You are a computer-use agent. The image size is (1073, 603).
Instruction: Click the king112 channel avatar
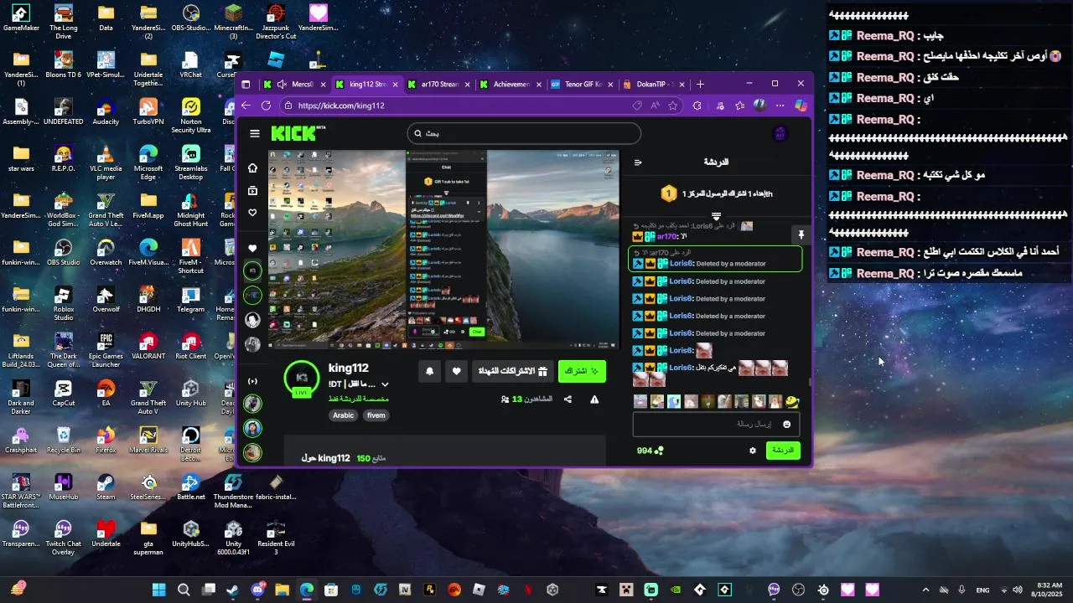[302, 378]
